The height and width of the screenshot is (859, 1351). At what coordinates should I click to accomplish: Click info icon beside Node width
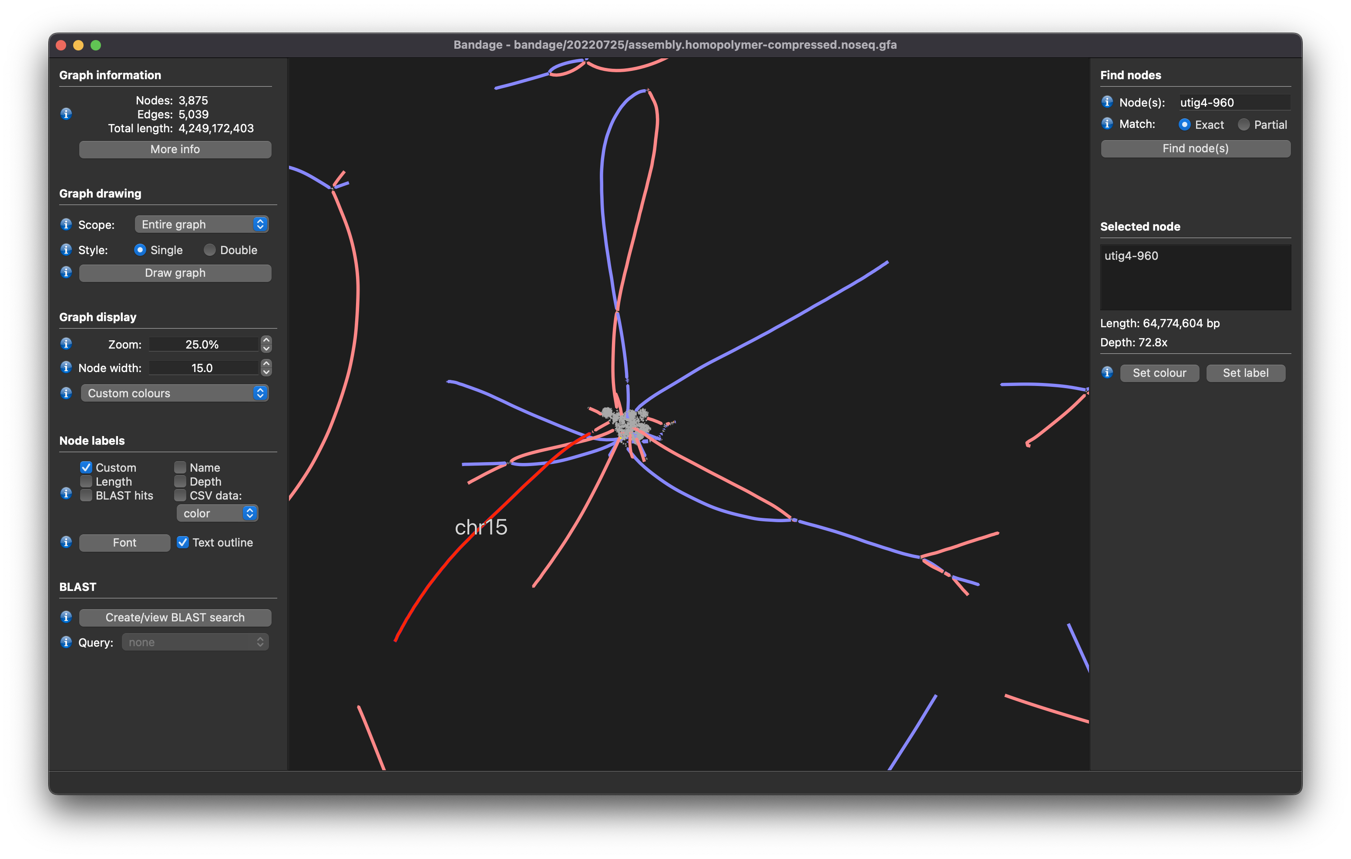coord(66,368)
